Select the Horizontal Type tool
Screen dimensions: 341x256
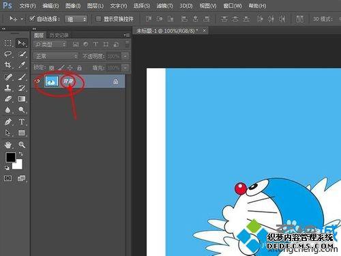point(22,122)
